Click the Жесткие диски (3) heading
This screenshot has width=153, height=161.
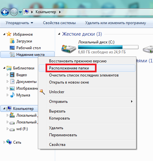82,34
